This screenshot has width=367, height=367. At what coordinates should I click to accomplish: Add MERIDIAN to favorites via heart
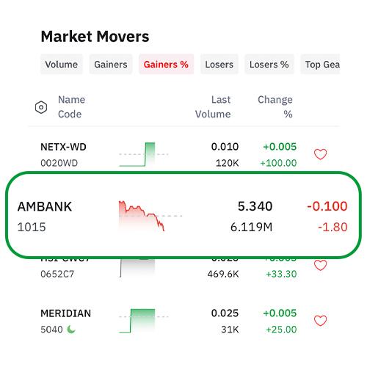(320, 321)
